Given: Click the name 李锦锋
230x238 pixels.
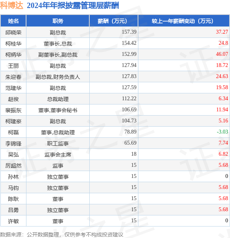Looking at the screenshot, I should [13, 143].
